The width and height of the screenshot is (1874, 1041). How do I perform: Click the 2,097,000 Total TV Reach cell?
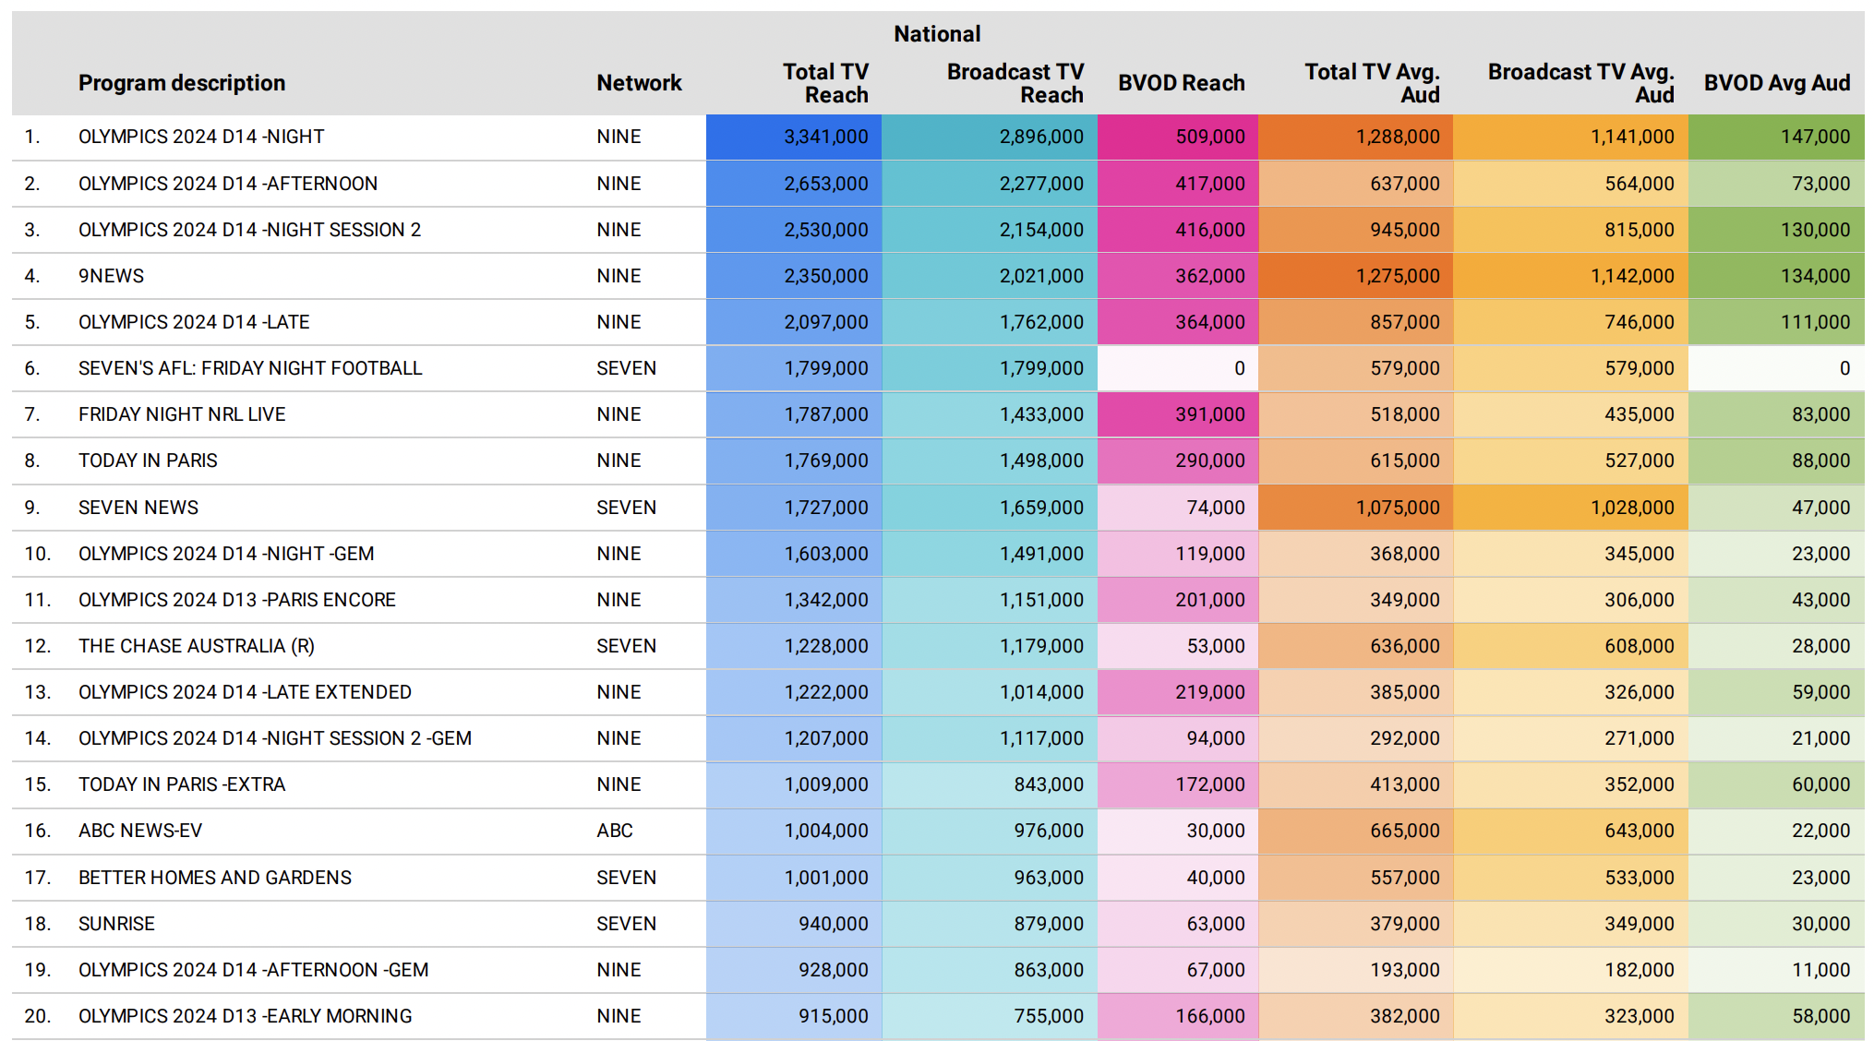pyautogui.click(x=794, y=322)
